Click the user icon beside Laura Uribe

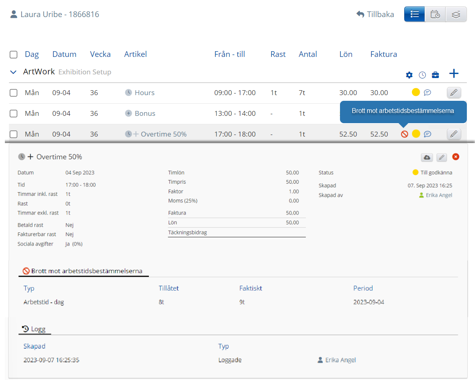pos(14,14)
